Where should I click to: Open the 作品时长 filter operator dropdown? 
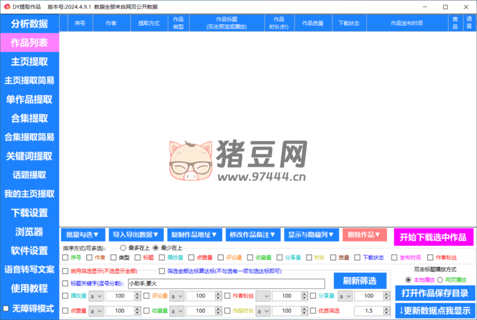click(x=263, y=311)
